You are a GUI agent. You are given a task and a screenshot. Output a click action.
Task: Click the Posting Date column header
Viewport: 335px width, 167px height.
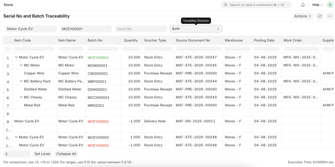tap(264, 40)
